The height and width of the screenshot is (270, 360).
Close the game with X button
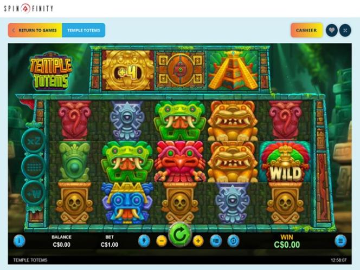click(345, 30)
